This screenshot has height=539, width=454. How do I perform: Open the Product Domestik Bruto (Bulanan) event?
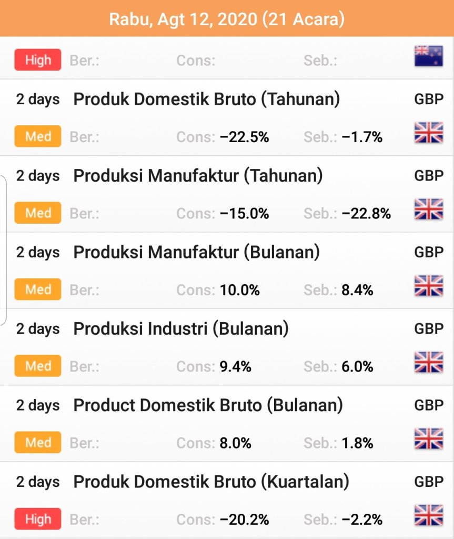pyautogui.click(x=208, y=405)
